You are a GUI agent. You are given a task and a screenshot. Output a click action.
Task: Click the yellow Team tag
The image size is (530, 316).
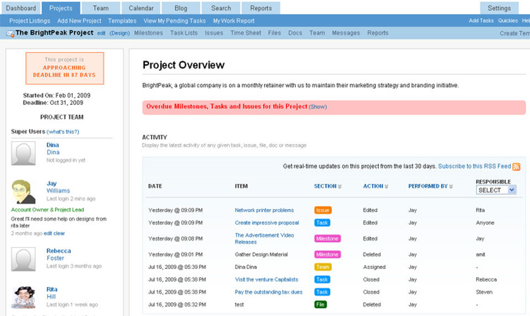coord(323,267)
